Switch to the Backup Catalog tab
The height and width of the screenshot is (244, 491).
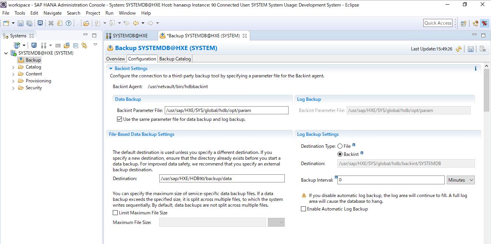click(175, 59)
